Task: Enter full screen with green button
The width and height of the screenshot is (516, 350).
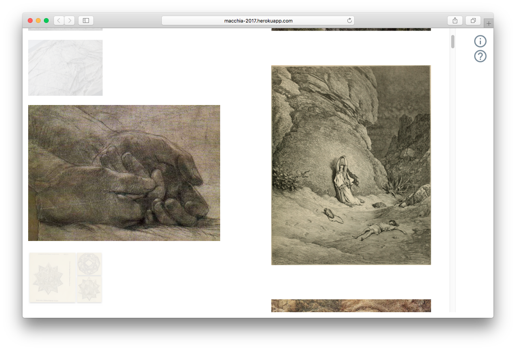Action: (x=46, y=21)
